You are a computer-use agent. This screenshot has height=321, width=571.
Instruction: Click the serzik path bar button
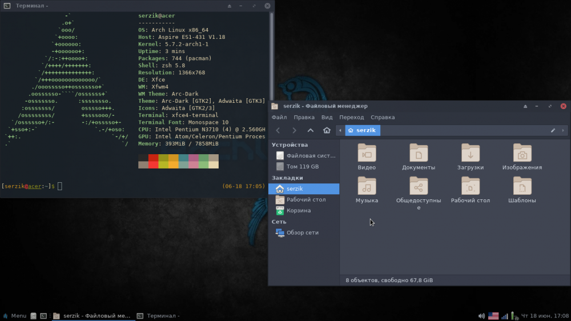click(363, 130)
